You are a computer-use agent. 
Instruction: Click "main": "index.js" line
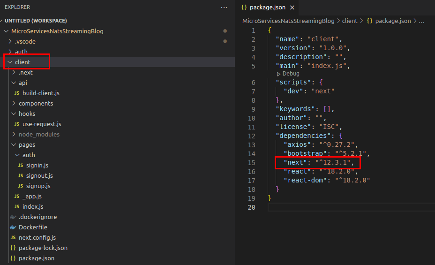point(313,66)
